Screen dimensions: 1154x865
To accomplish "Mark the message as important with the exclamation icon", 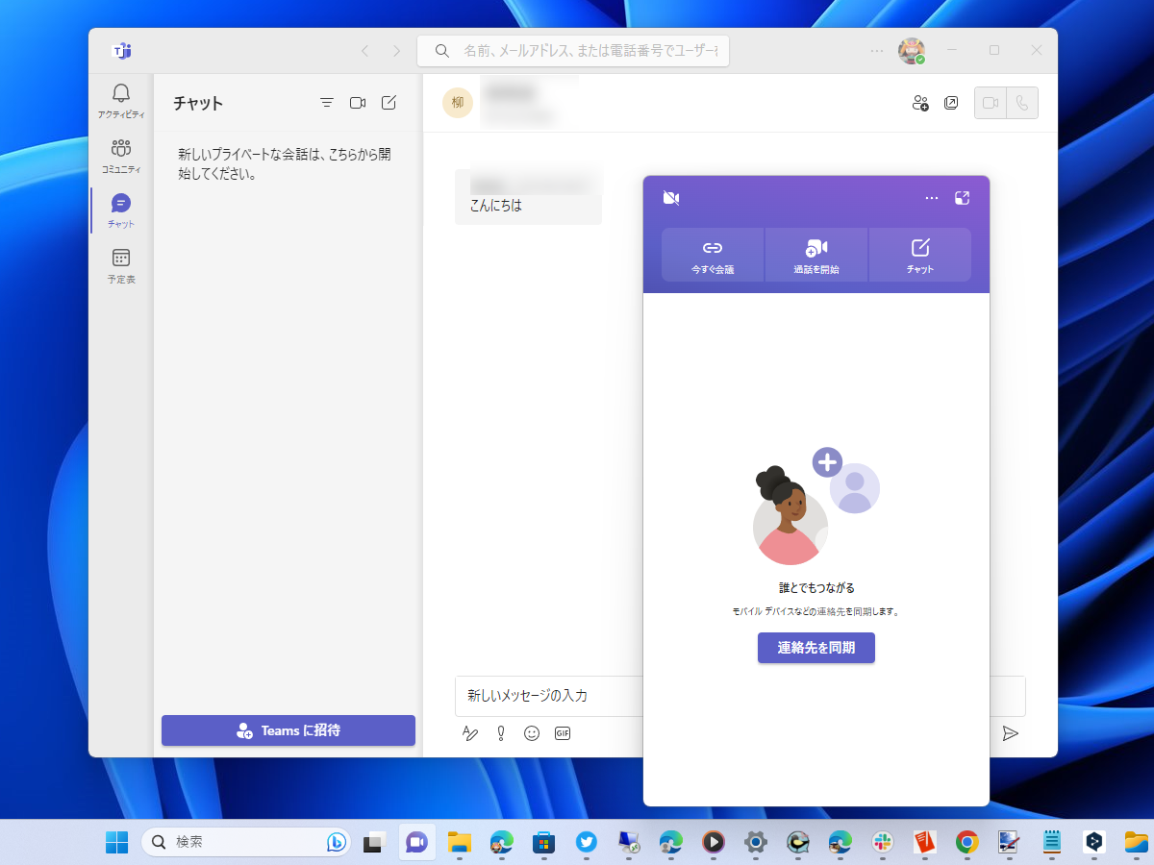I will (x=500, y=732).
